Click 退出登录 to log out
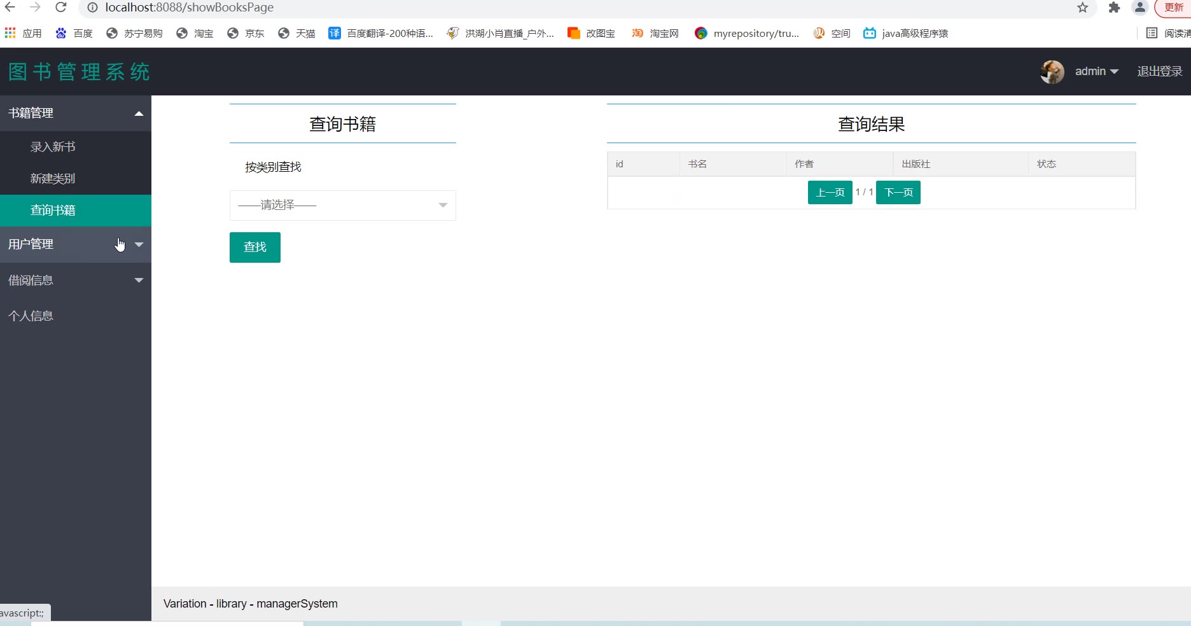Image resolution: width=1191 pixels, height=626 pixels. click(x=1160, y=72)
